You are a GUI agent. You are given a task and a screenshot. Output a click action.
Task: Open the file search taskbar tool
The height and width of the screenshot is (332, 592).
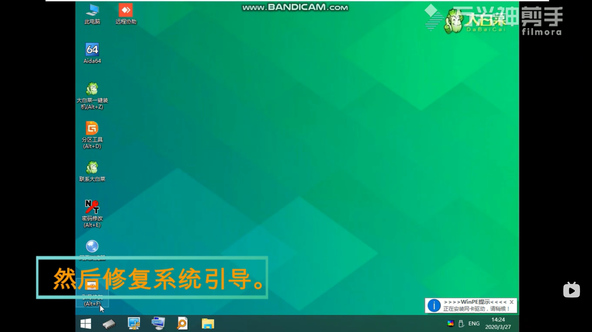pyautogui.click(x=182, y=324)
